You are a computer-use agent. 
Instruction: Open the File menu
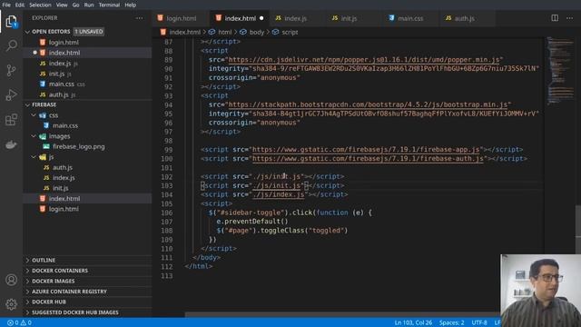tap(6, 5)
